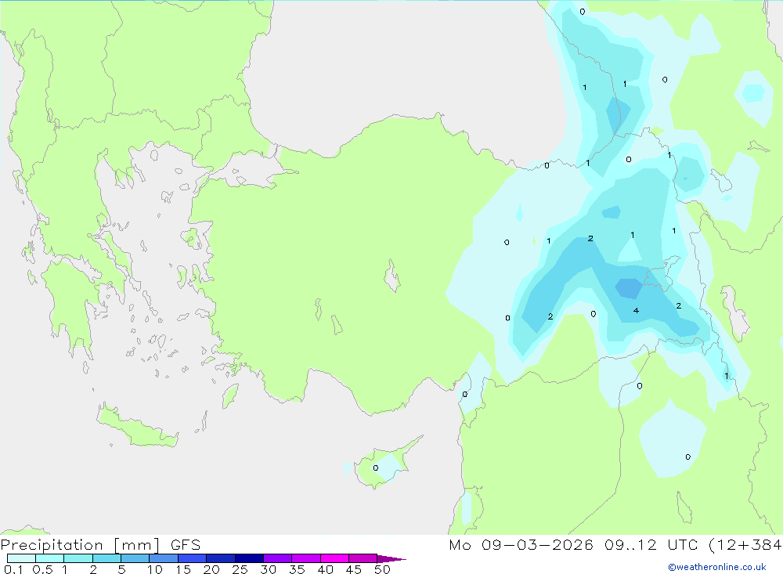Click the '25' legend tick label
Screen dimensions: 783x574
[240, 569]
